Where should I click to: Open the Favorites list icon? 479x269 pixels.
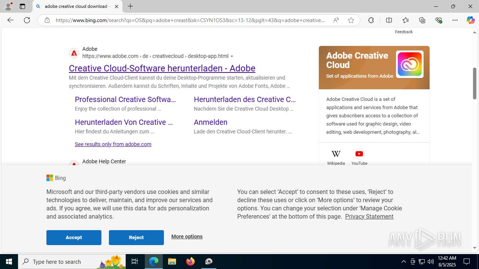(406, 20)
